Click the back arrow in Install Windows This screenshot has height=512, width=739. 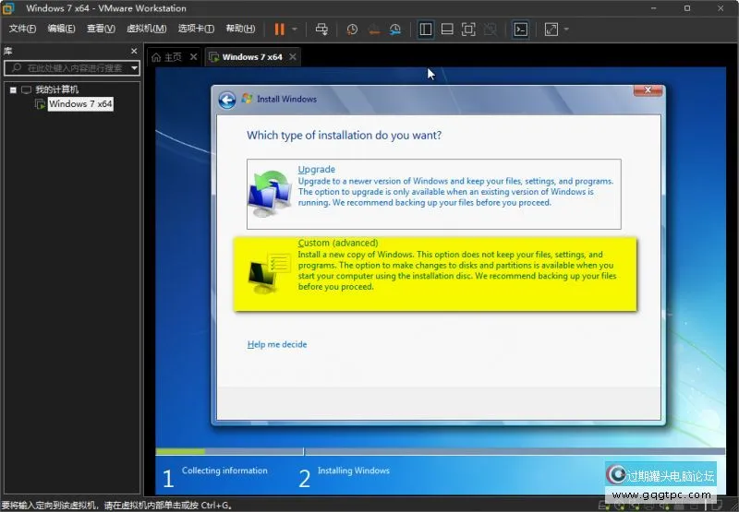227,100
